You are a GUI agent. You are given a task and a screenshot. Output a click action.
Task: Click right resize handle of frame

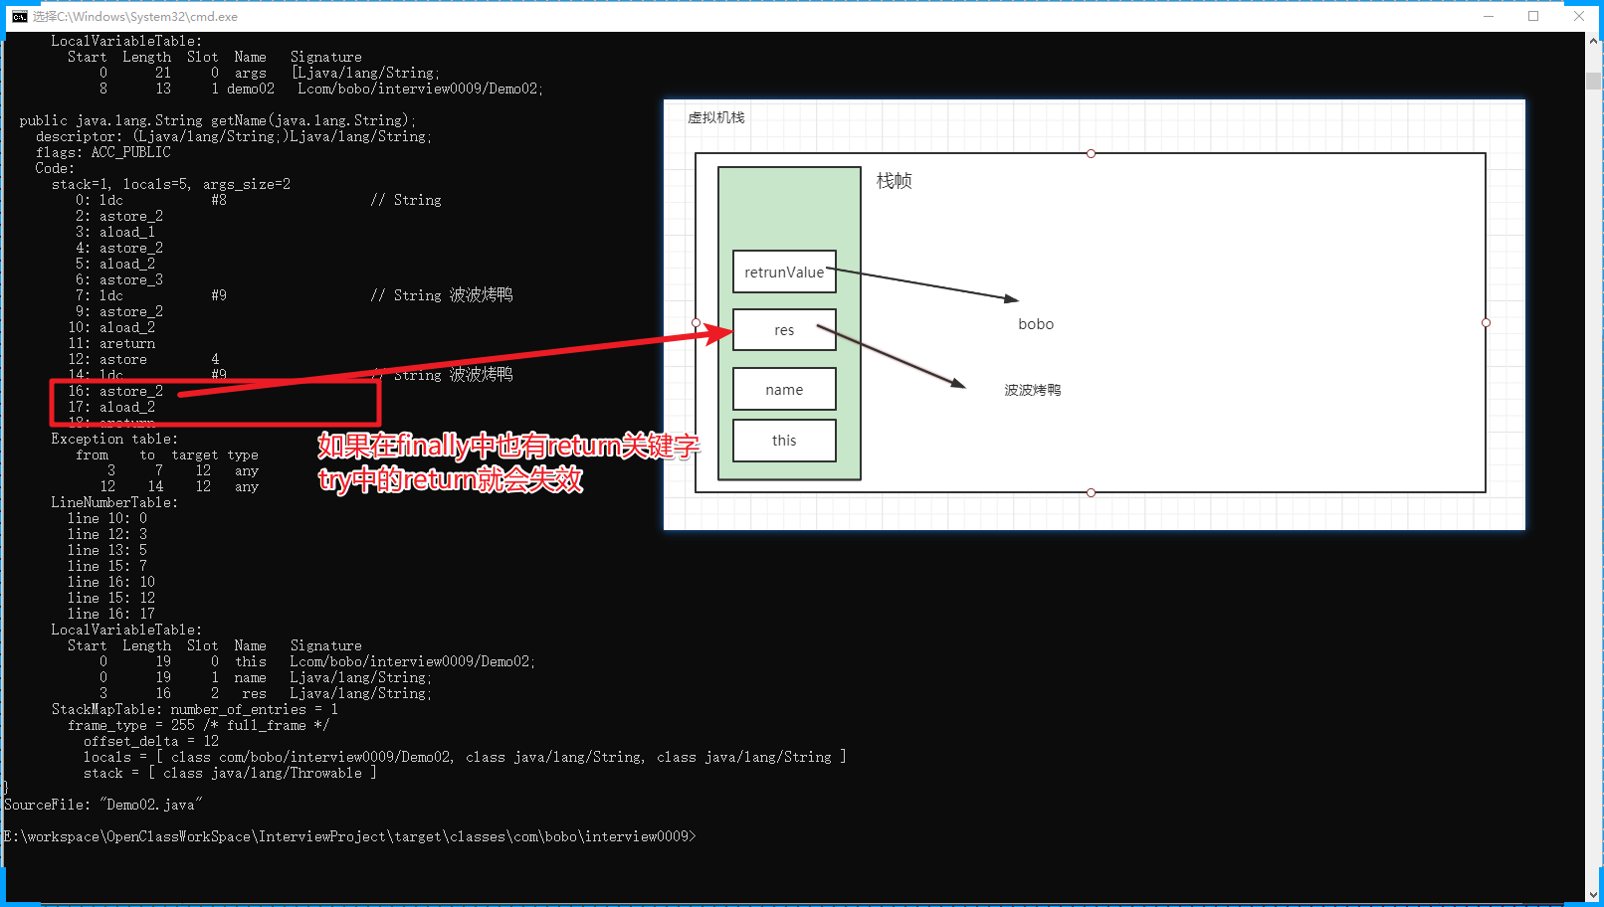coord(1486,322)
